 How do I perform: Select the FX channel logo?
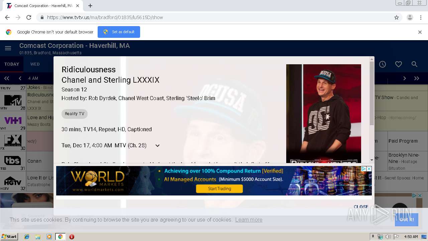coord(13,141)
